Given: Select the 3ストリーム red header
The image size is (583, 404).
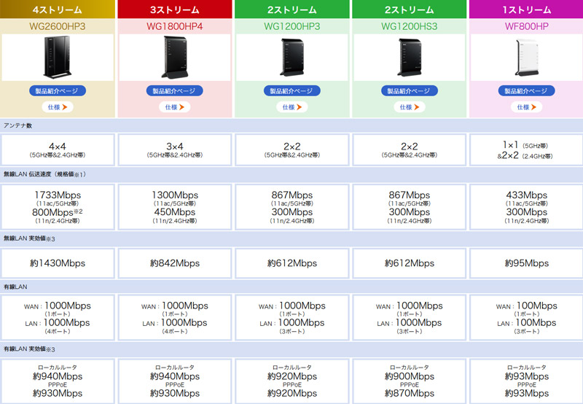Looking at the screenshot, I should 175,9.
